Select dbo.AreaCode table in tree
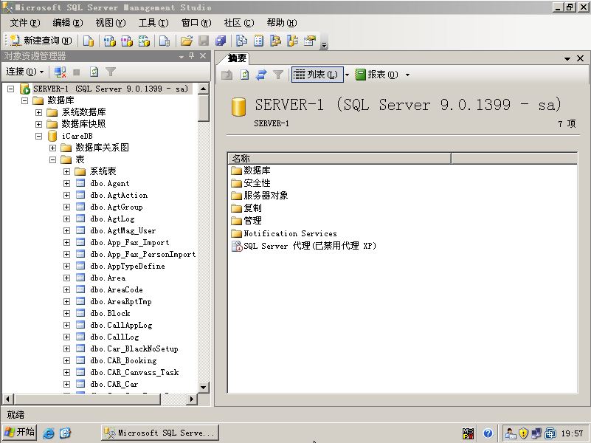This screenshot has height=443, width=591. point(117,289)
